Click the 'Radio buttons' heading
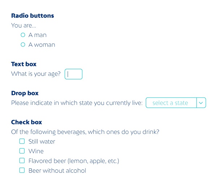 [33, 16]
